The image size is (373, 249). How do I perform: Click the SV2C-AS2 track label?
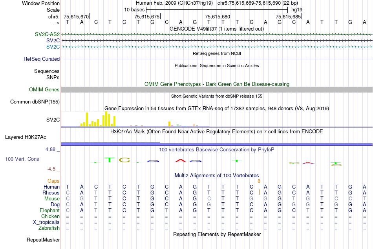[x=47, y=34]
